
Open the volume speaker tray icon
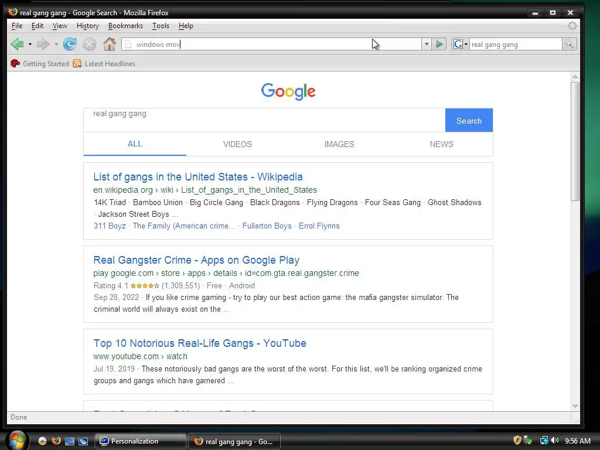(555, 441)
